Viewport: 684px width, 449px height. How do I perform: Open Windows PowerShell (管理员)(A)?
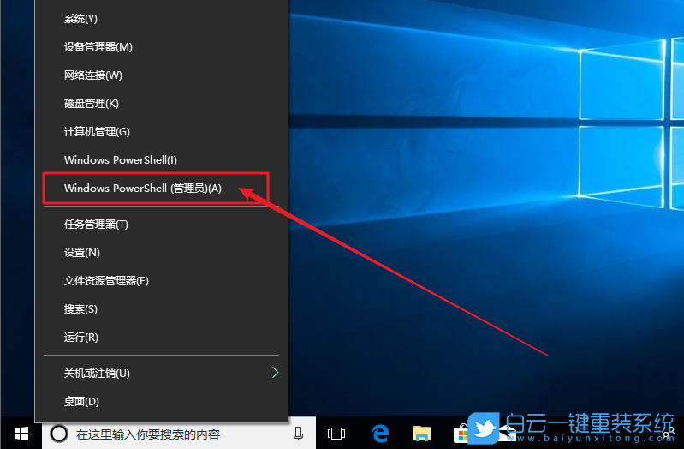tap(142, 188)
